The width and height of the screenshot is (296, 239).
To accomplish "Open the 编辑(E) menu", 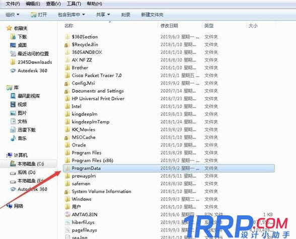I will pyautogui.click(x=33, y=4).
